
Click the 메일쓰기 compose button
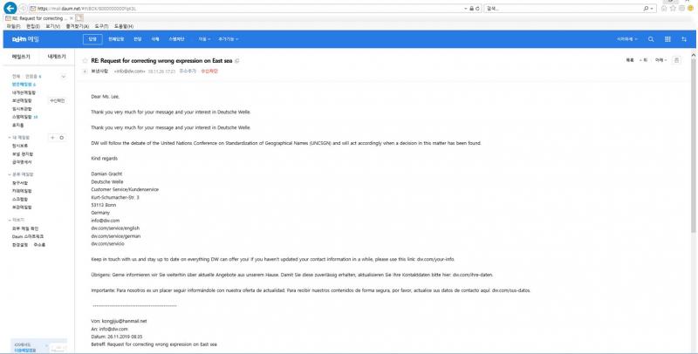tap(19, 56)
